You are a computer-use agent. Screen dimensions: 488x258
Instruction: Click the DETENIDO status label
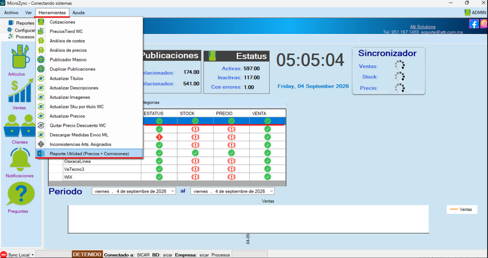(x=87, y=255)
